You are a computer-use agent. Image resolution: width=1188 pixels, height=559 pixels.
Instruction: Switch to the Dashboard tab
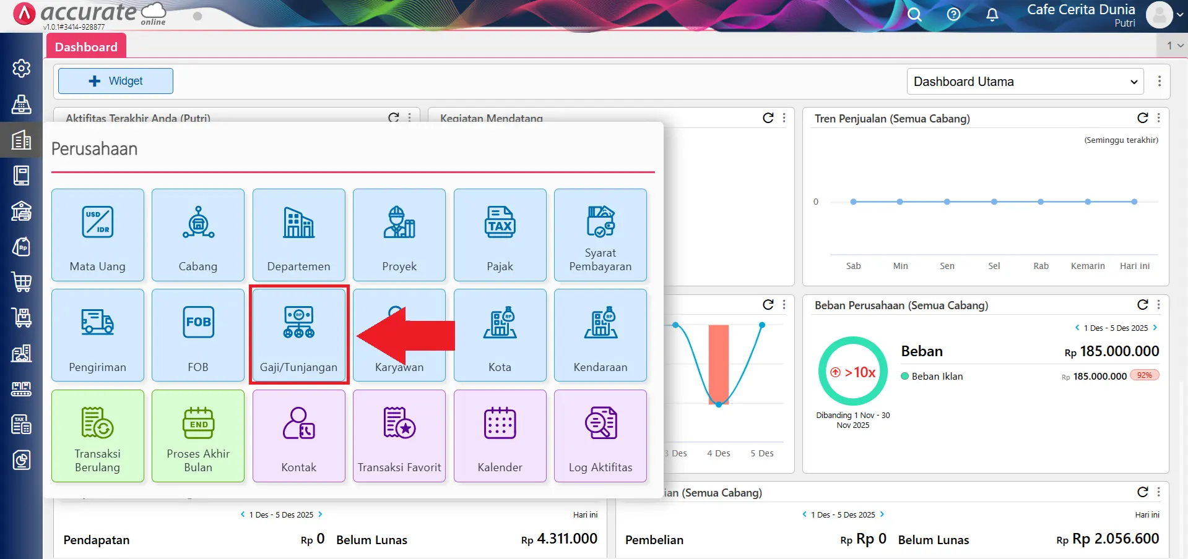coord(86,47)
